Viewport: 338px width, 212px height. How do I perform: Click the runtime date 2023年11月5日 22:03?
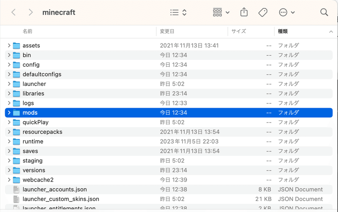pos(189,141)
